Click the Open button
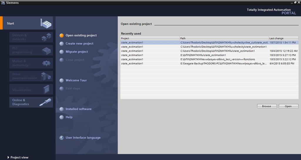The image size is (301, 160). click(x=288, y=106)
